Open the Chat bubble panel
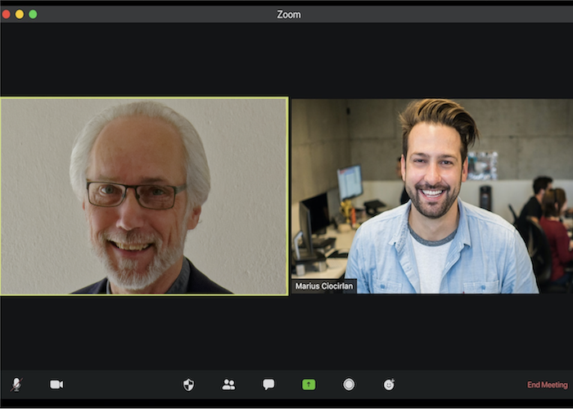The height and width of the screenshot is (409, 573). click(268, 384)
